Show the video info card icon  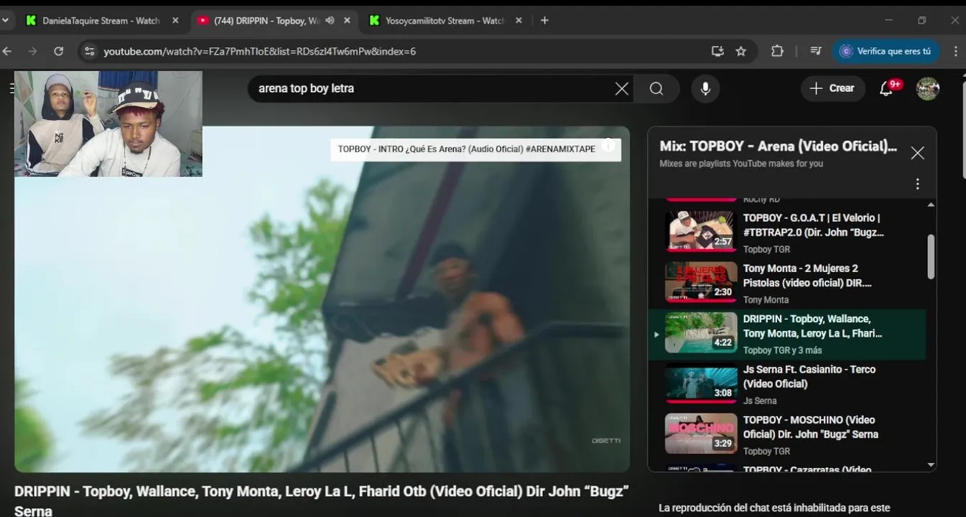click(608, 145)
